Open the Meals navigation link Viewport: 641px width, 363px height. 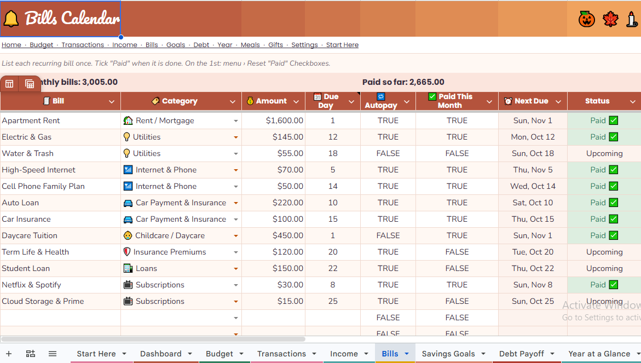(250, 45)
